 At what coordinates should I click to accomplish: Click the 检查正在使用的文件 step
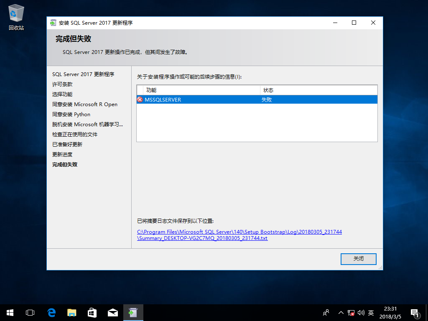[75, 134]
